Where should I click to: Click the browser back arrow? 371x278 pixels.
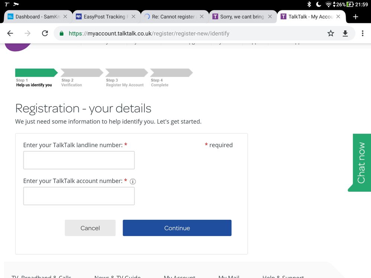[x=10, y=33]
